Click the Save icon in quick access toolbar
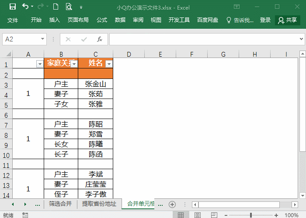The image size is (306, 218). point(13,7)
